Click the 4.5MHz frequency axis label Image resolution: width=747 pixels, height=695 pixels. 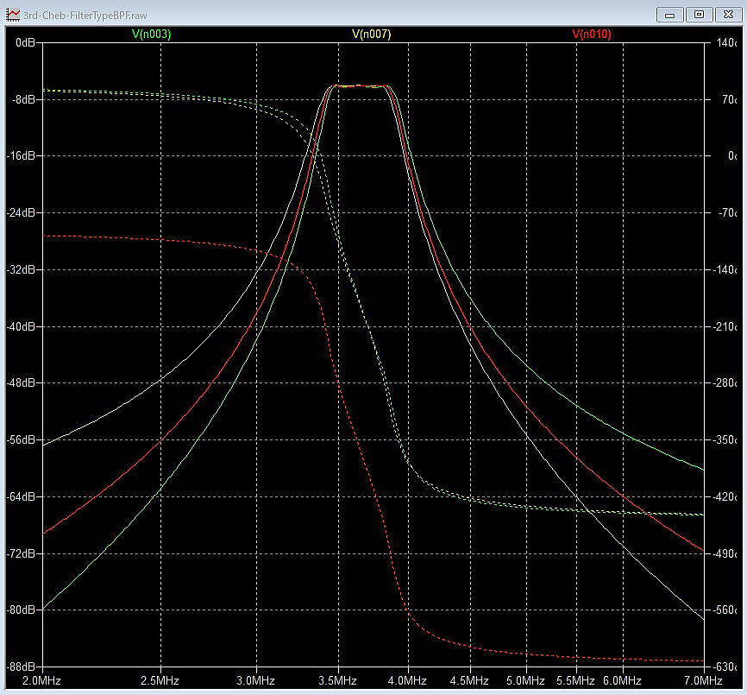469,680
